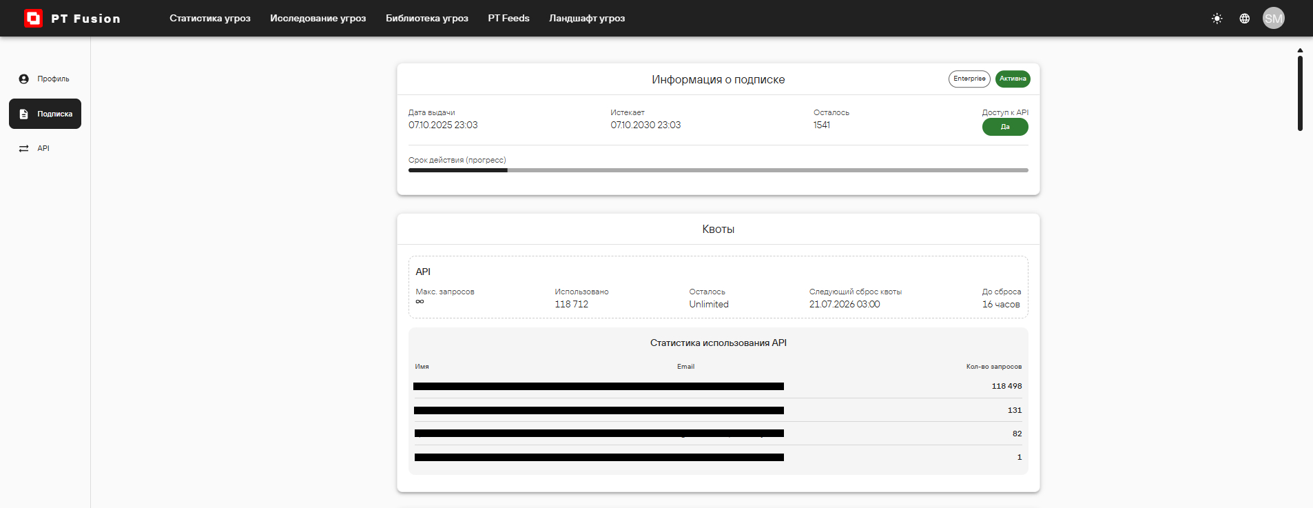This screenshot has width=1313, height=508.
Task: Click the Следующий сброс квоты label
Action: point(856,292)
